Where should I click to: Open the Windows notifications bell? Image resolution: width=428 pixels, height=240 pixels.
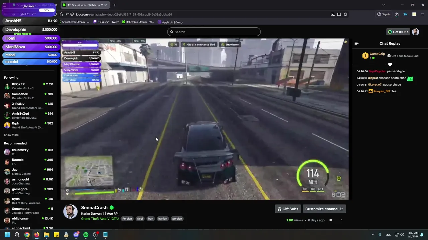tap(422, 235)
